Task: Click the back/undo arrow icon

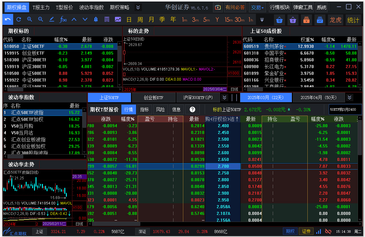Action: [8, 20]
